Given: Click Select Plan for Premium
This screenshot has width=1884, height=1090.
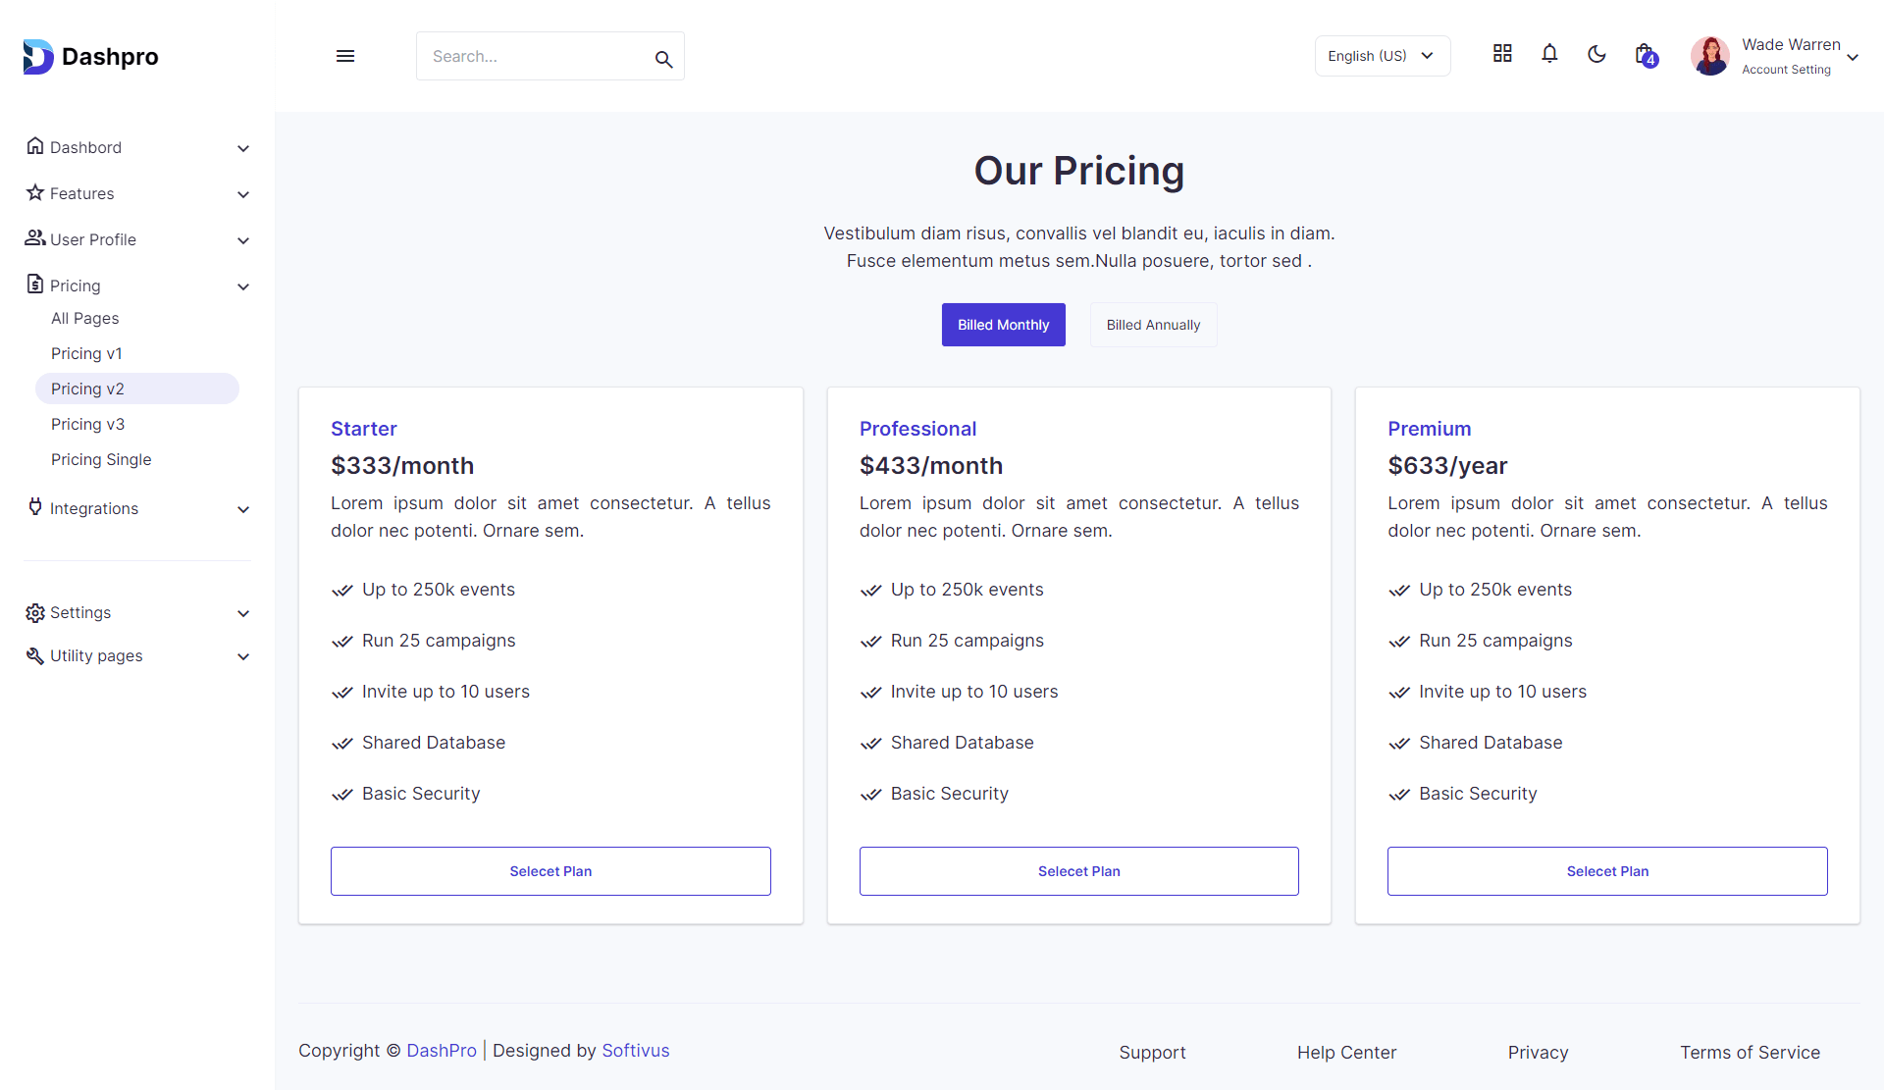Looking at the screenshot, I should tap(1606, 870).
